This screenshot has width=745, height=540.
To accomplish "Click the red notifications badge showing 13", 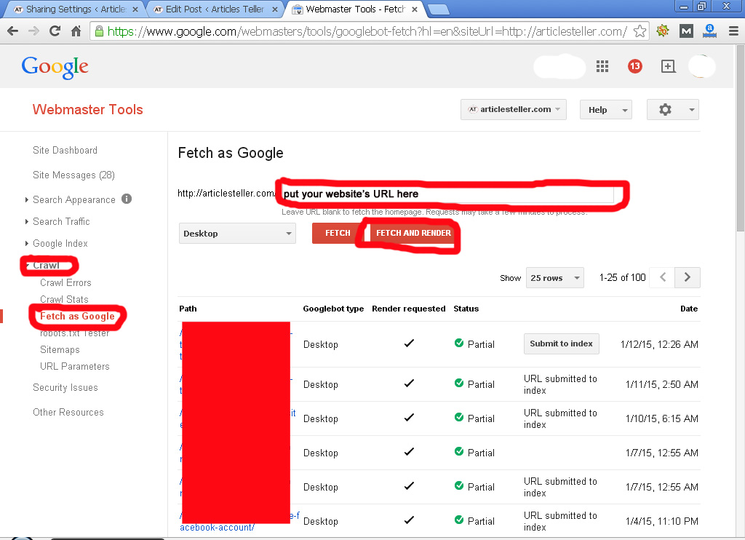I will tap(634, 66).
